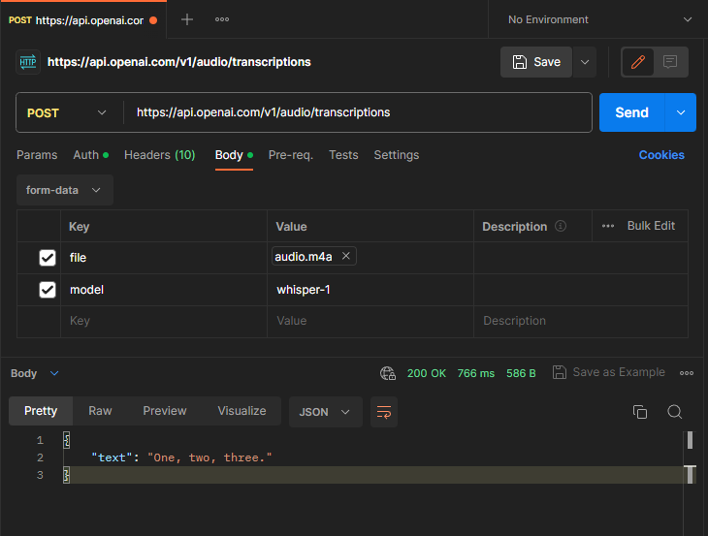Select the Raw response view
Screen dimensions: 708x536
100,411
